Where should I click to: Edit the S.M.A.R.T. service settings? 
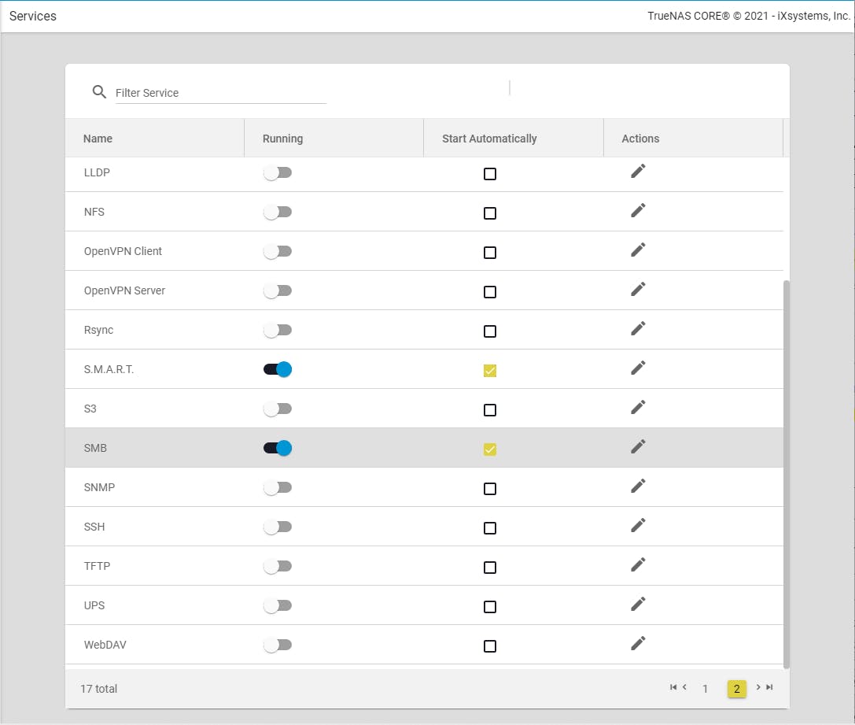pyautogui.click(x=638, y=368)
